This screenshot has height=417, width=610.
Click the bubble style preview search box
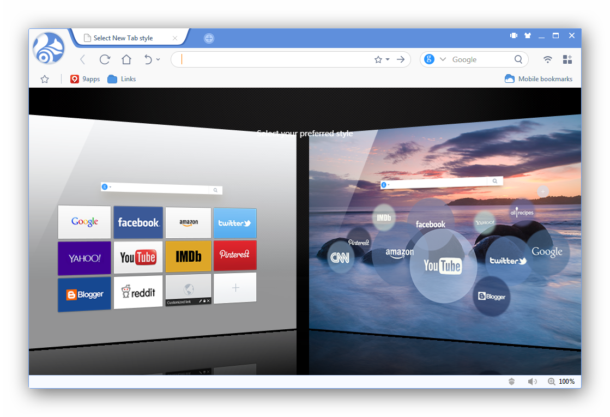click(442, 183)
